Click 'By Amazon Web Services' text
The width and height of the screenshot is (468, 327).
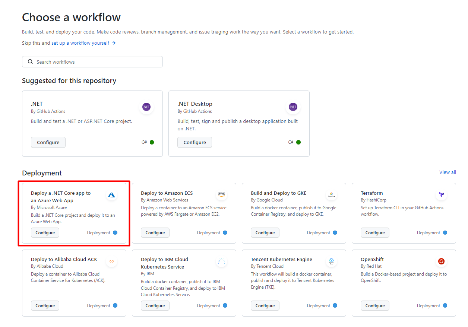point(164,200)
